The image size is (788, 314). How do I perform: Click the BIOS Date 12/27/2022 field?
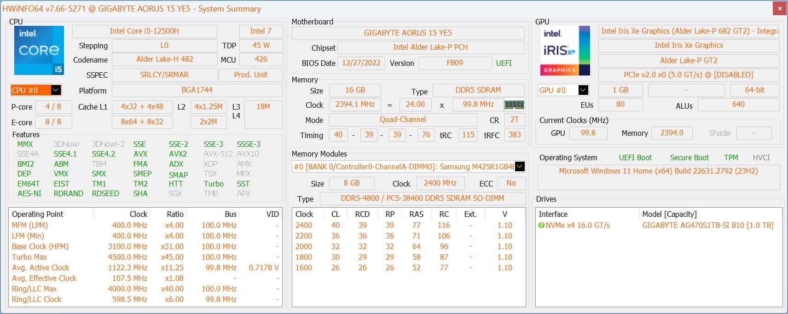click(361, 63)
